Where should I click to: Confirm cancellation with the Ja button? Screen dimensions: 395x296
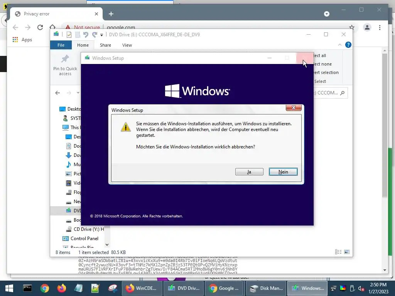tap(249, 172)
